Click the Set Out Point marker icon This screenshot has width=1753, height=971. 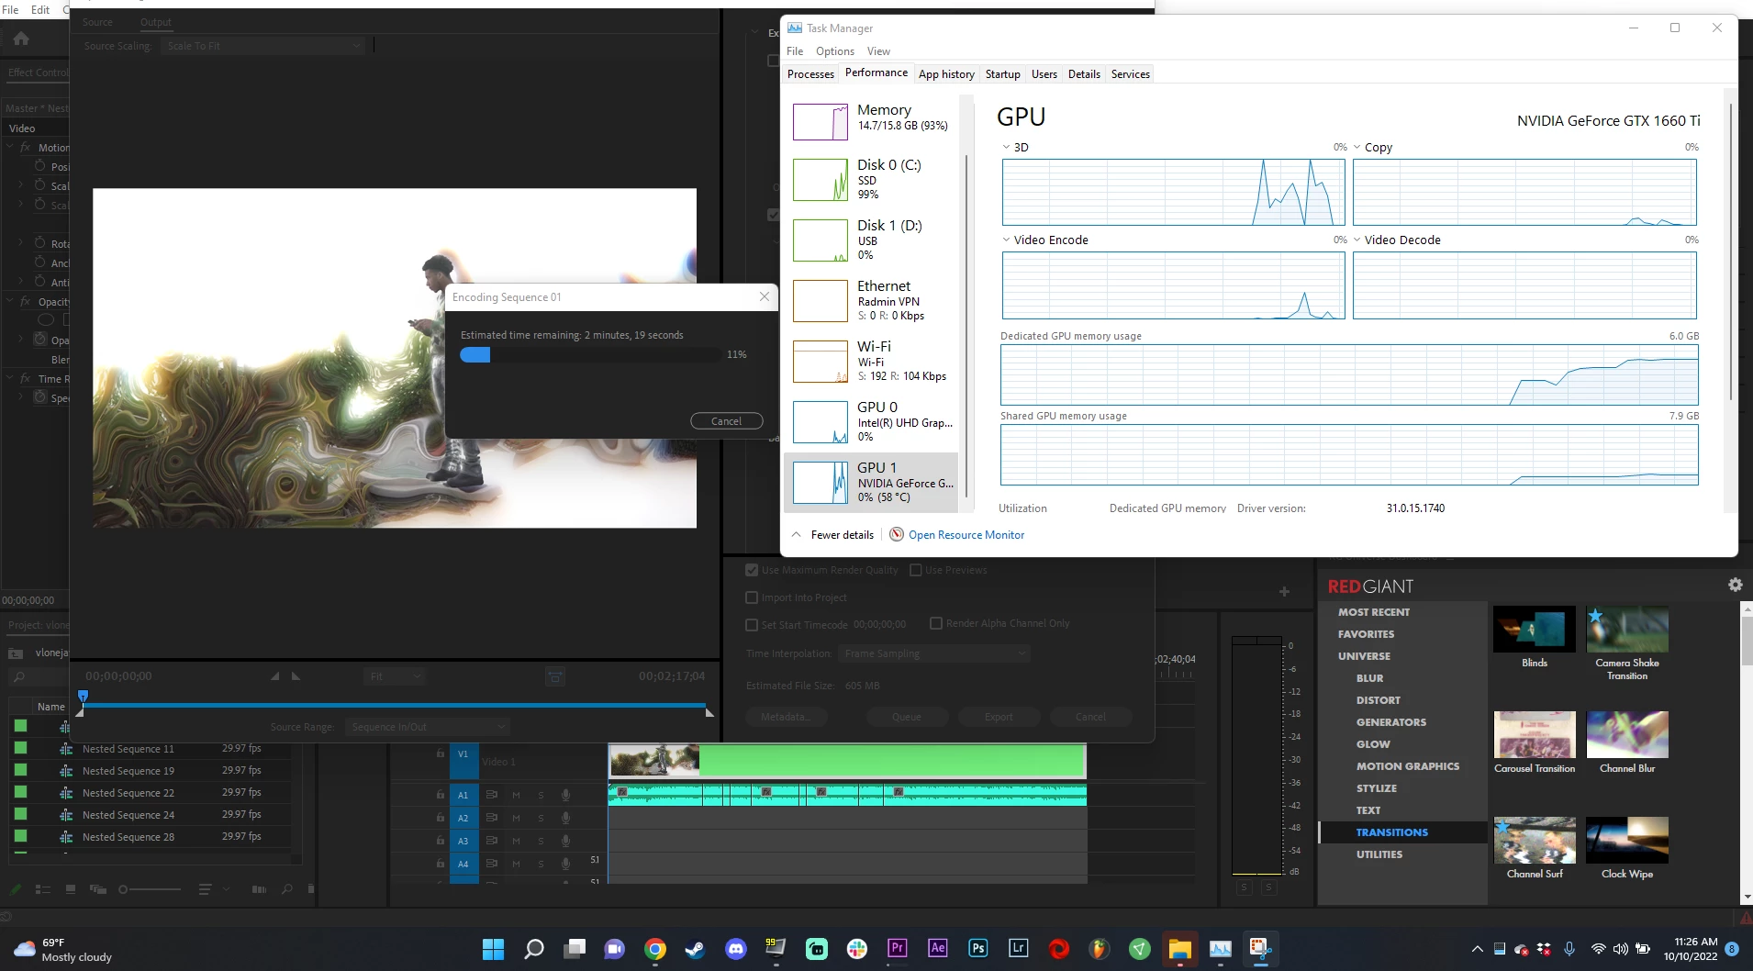pyautogui.click(x=296, y=676)
